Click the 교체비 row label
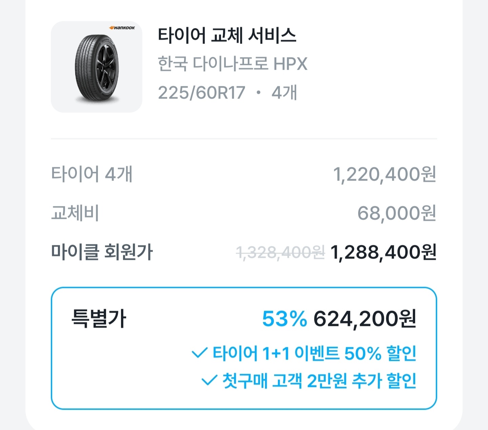Image resolution: width=488 pixels, height=430 pixels. pos(75,213)
